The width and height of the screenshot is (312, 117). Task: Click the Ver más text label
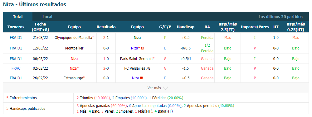click(154, 88)
